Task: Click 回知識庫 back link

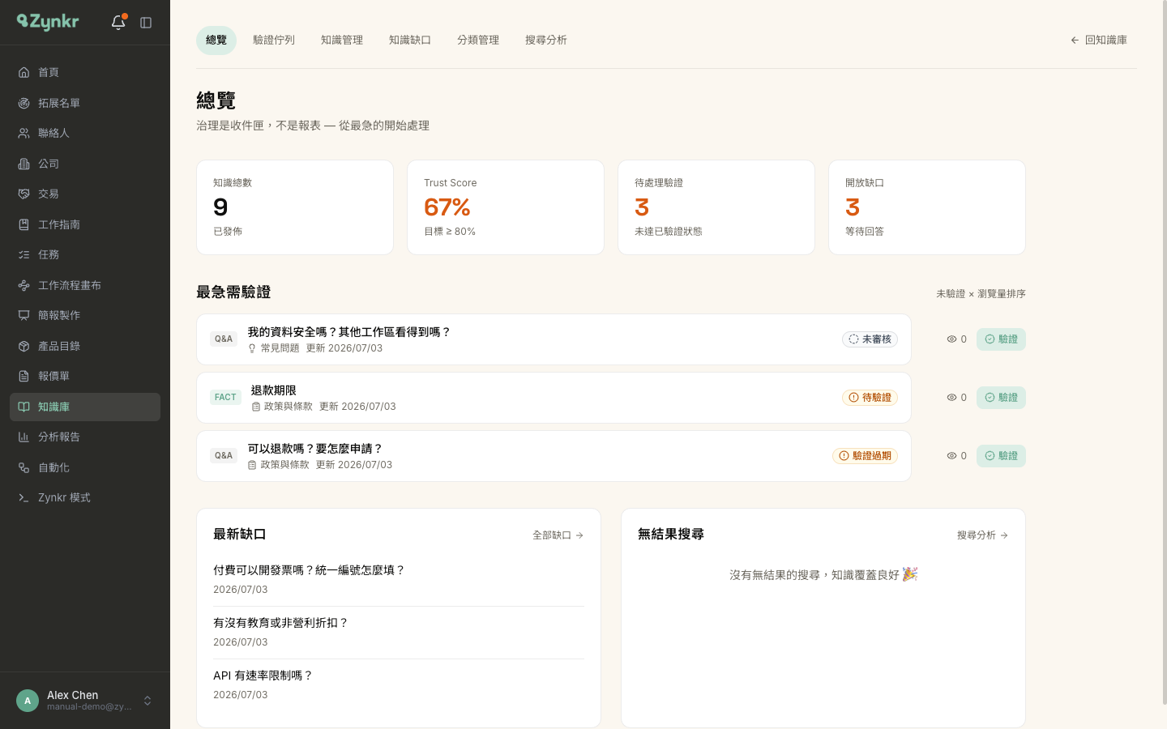Action: (x=1099, y=40)
